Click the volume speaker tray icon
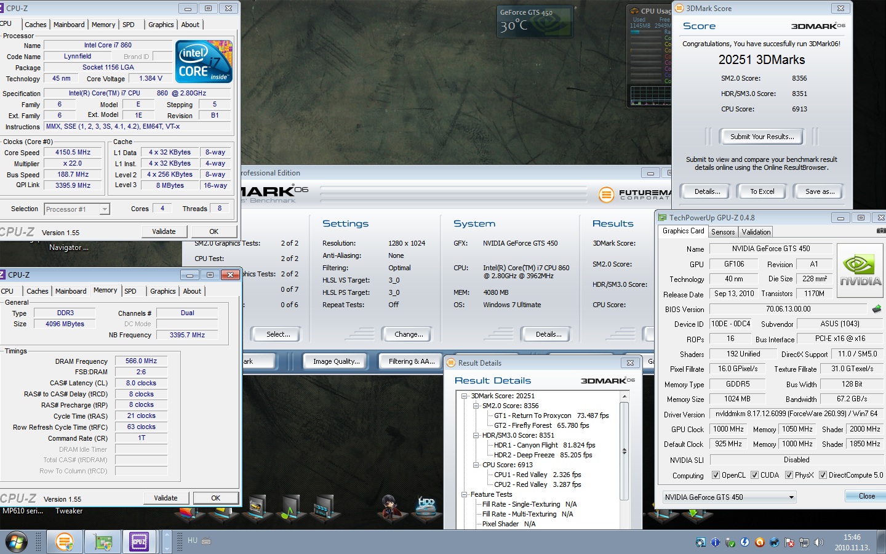Image resolution: width=886 pixels, height=554 pixels. click(x=818, y=542)
